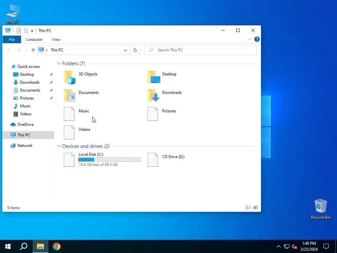Open the Explorer help icon
Viewport: 337px width, 253px height.
click(x=257, y=40)
